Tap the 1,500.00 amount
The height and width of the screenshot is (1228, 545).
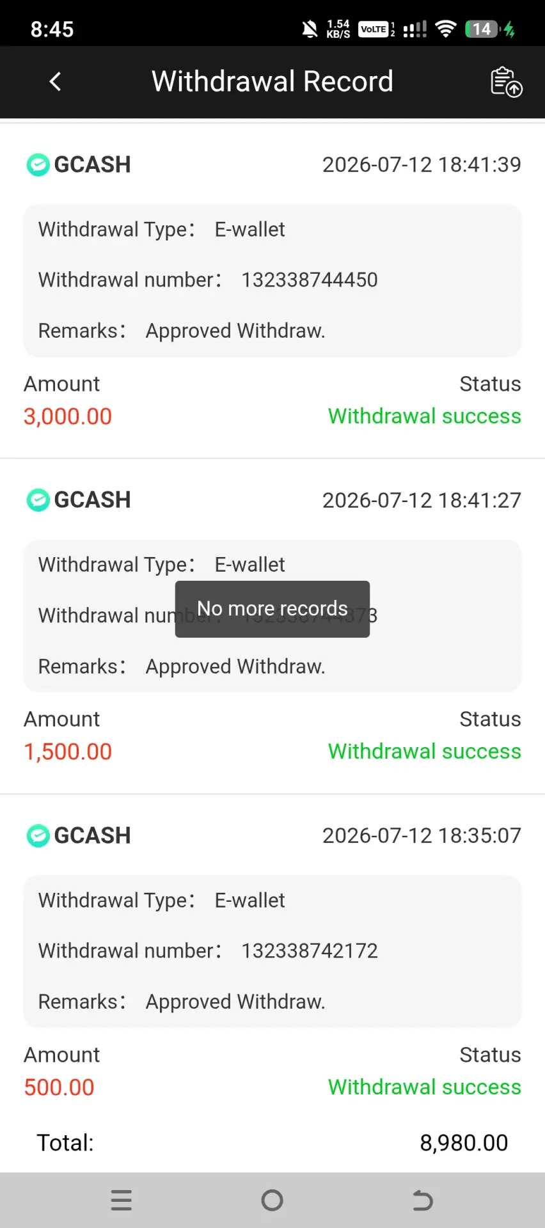point(68,752)
